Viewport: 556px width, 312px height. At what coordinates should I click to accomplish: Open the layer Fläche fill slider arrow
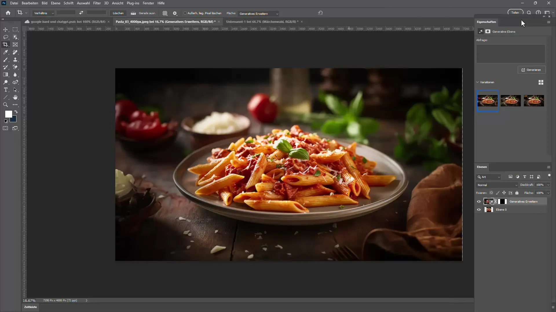(548, 193)
